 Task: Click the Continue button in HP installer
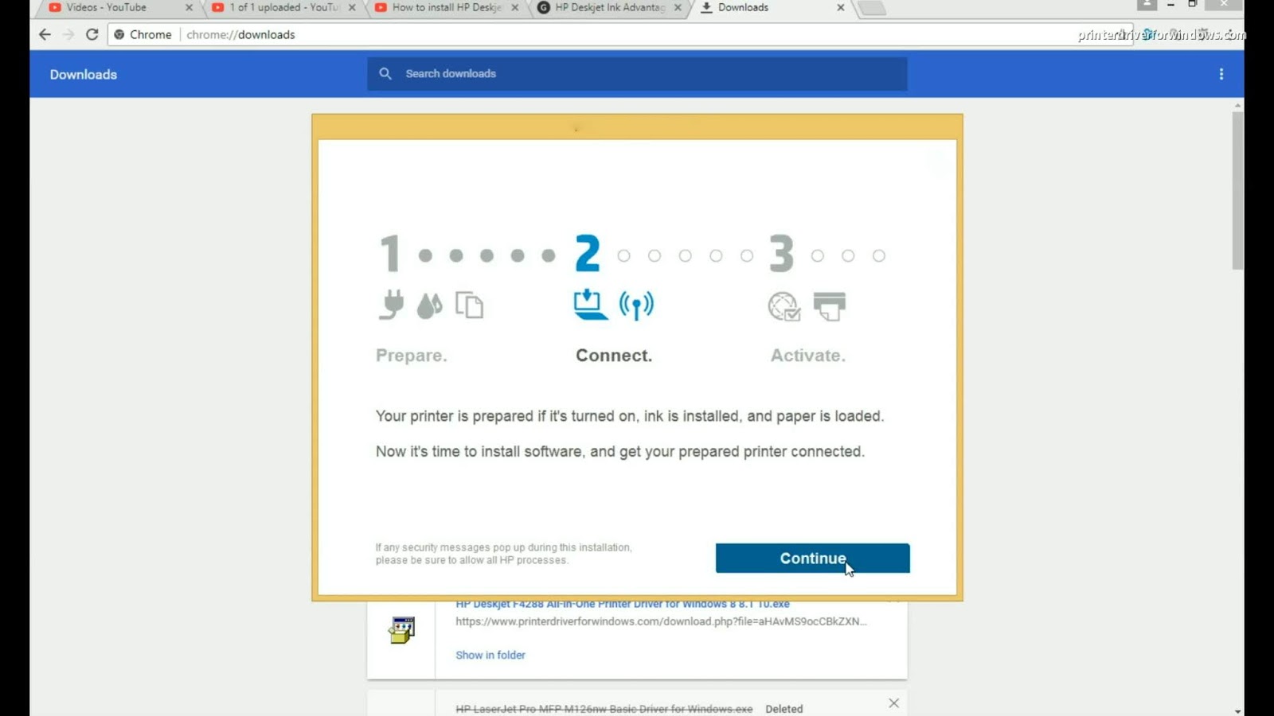click(x=812, y=558)
